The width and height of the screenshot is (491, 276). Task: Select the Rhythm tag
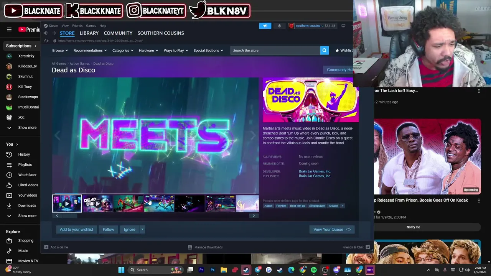[281, 206]
